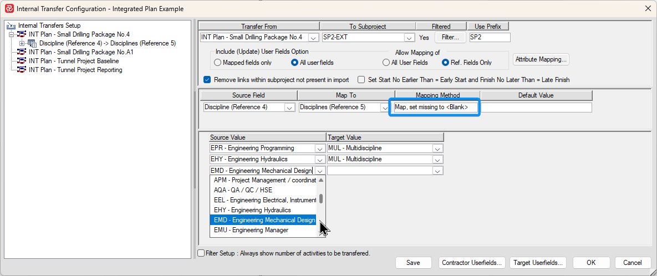Click the Use Prefix SP2 text field

(489, 38)
